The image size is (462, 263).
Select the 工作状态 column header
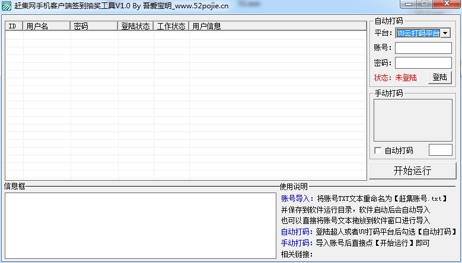171,27
